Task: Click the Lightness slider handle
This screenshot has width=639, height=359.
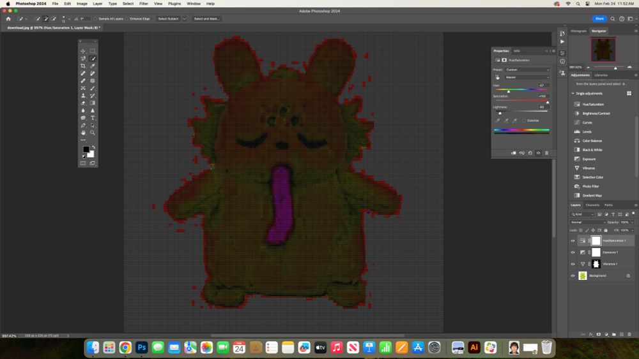Action: [x=500, y=113]
